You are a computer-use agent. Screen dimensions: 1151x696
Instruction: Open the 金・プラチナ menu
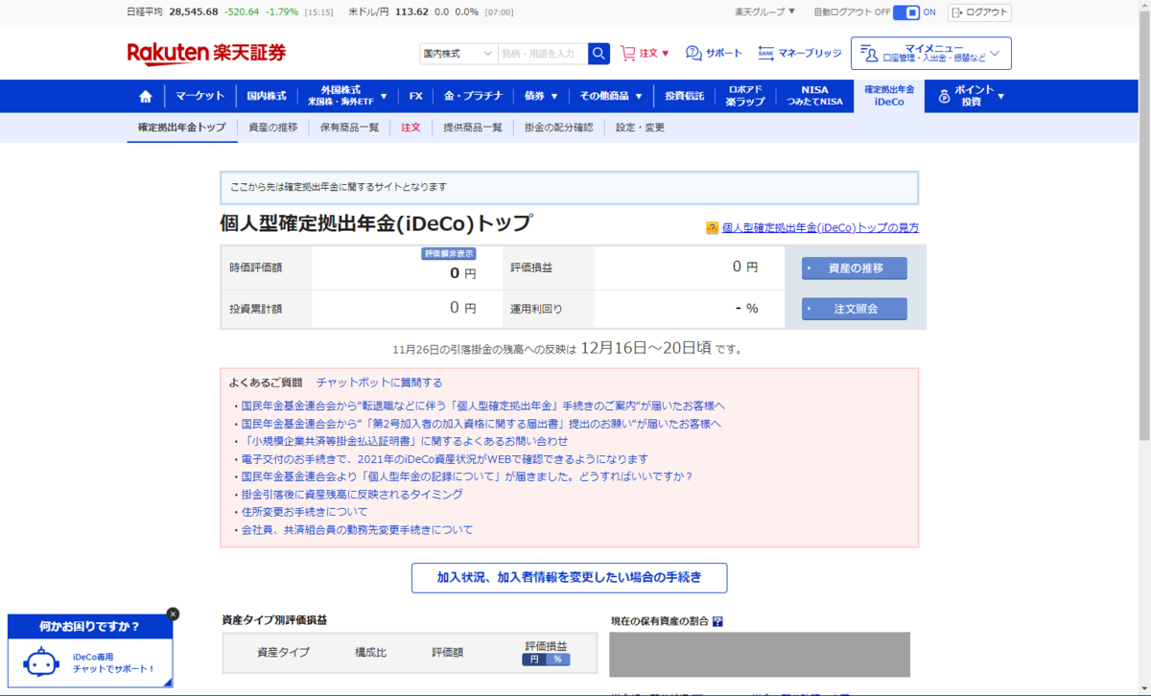[x=474, y=96]
